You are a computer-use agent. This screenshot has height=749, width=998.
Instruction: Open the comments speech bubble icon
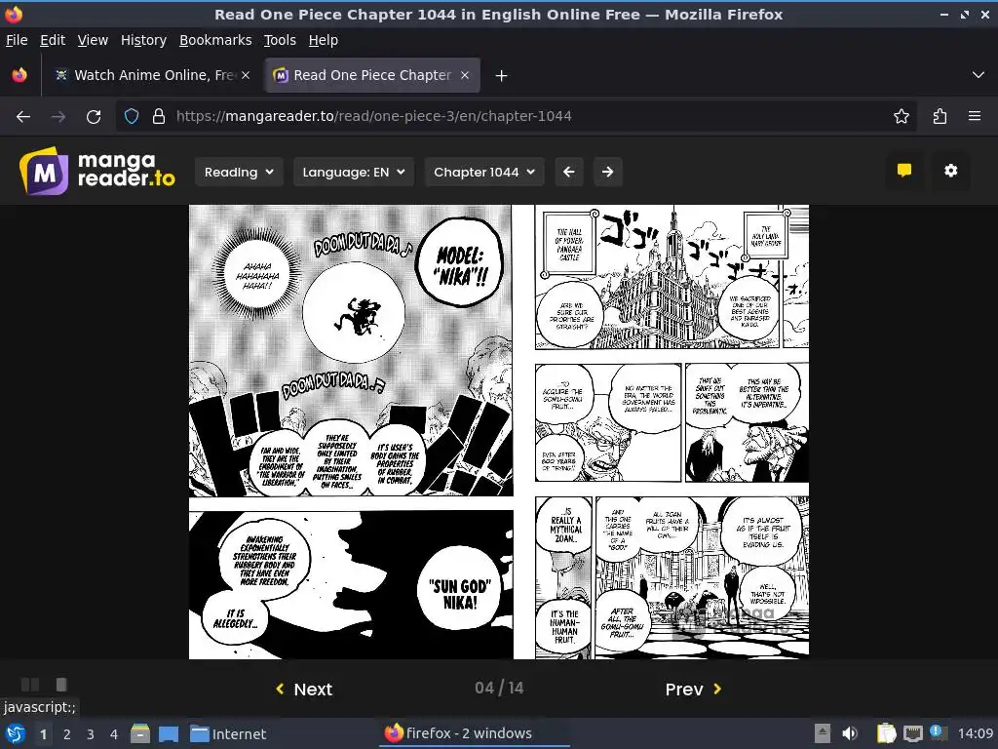pos(903,170)
